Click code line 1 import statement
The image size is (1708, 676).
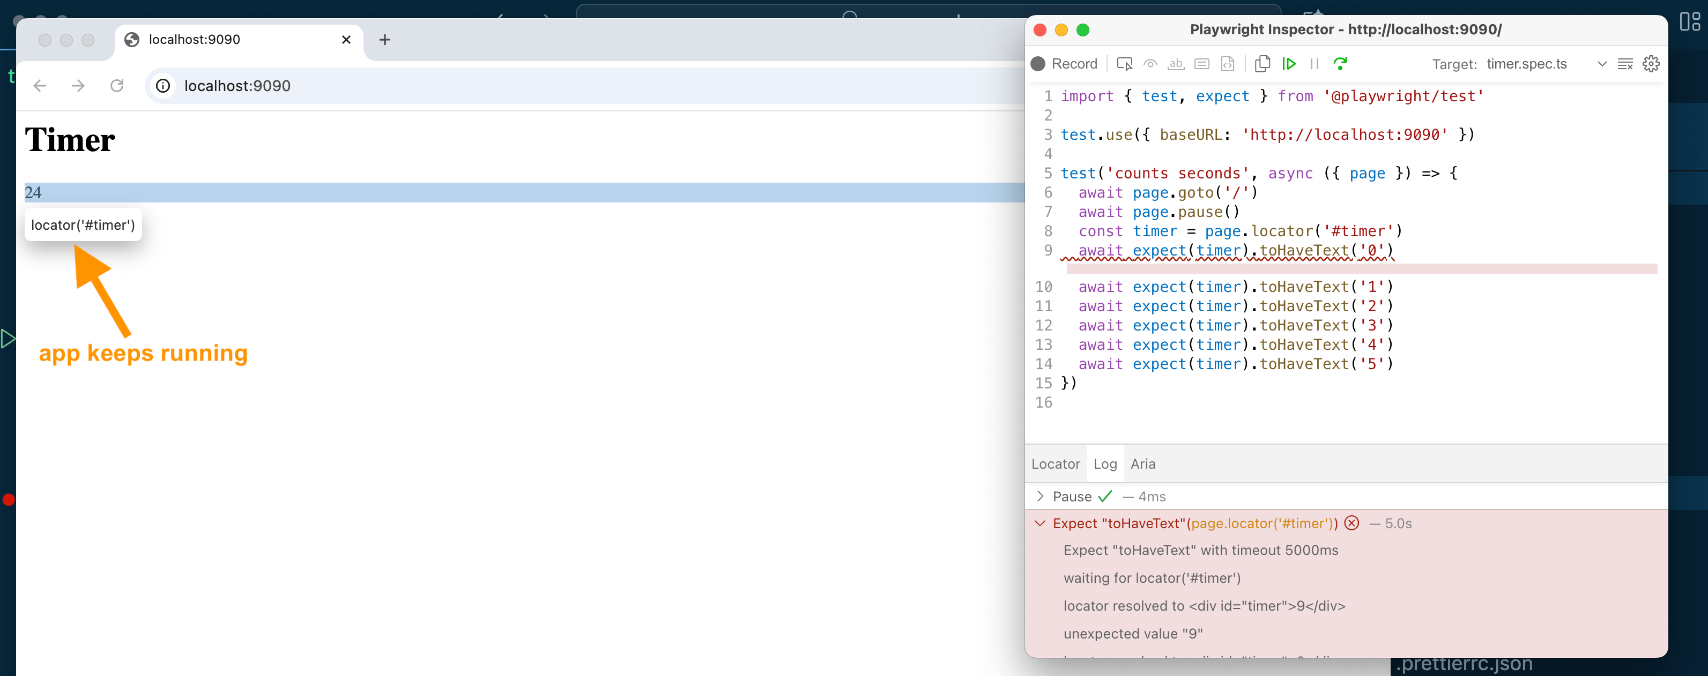coord(1272,96)
